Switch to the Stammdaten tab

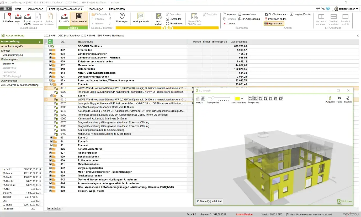[x=117, y=9]
